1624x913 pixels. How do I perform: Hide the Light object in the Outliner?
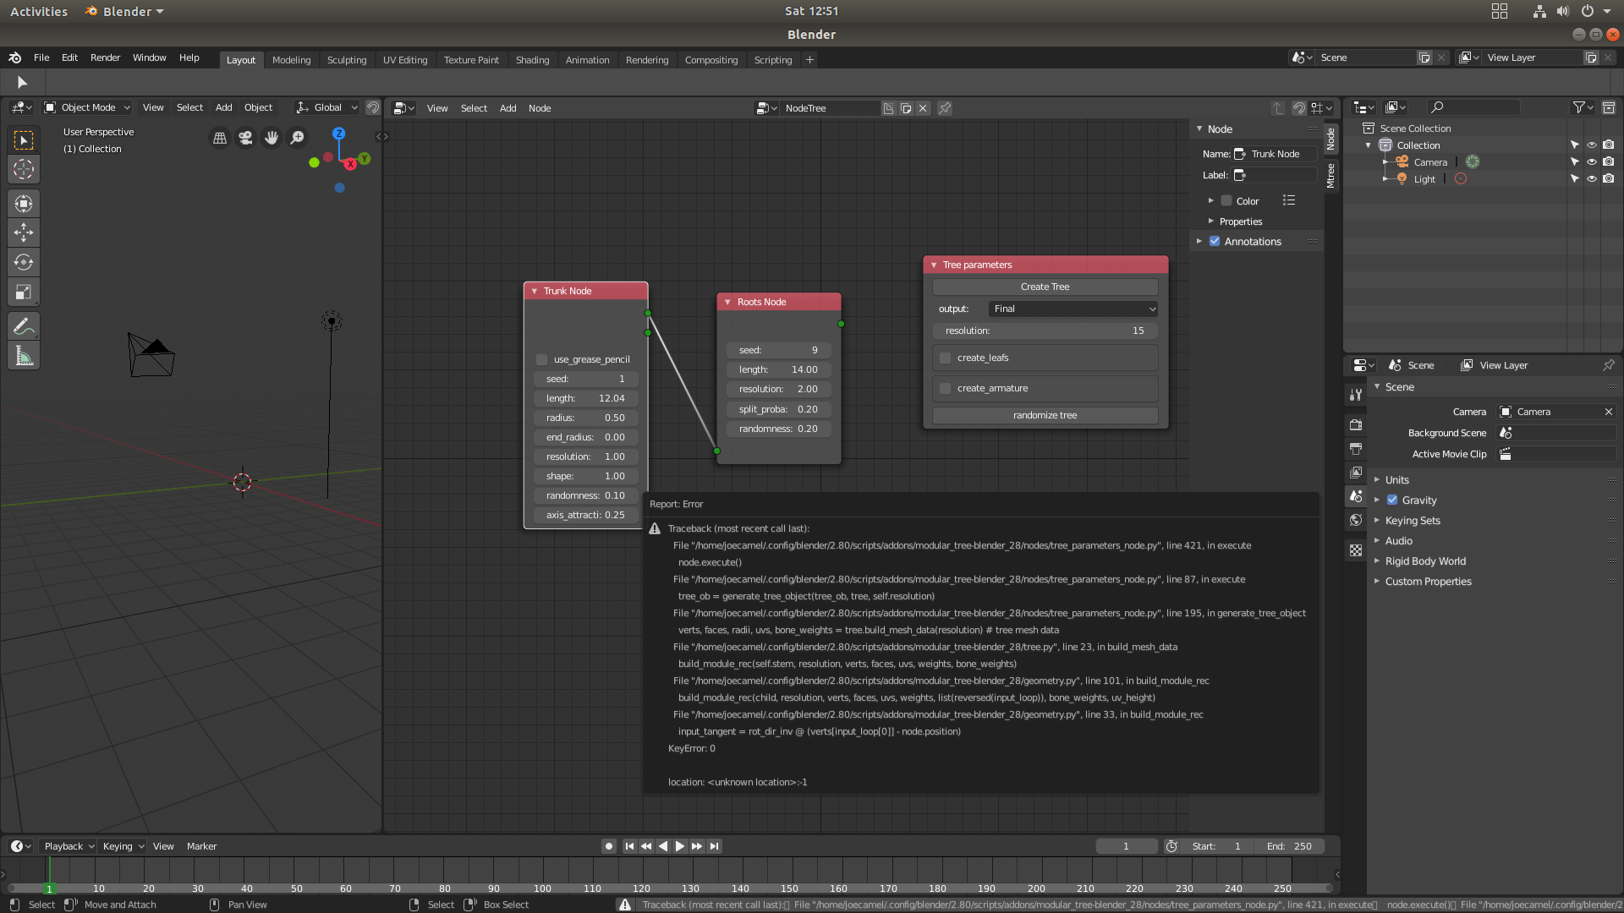[1593, 178]
